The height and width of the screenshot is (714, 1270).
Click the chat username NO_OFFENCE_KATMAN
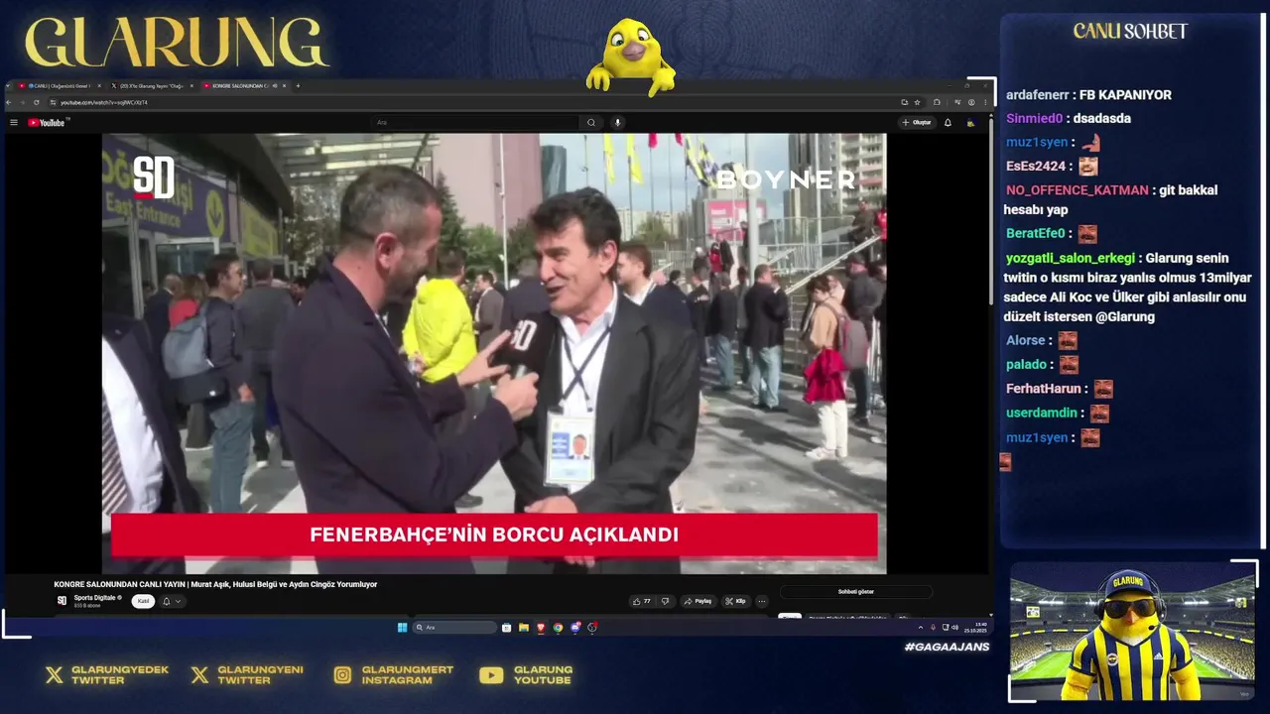pyautogui.click(x=1077, y=190)
